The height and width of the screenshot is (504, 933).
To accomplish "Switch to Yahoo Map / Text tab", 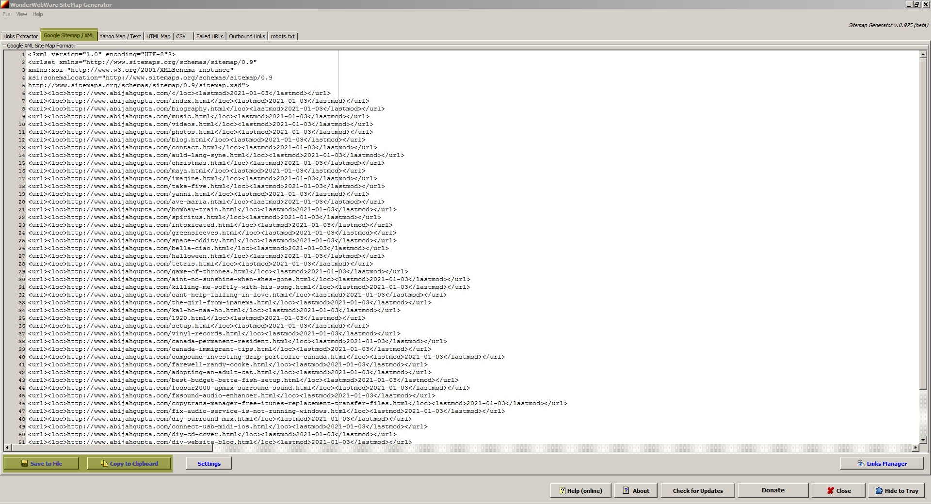I will [120, 36].
